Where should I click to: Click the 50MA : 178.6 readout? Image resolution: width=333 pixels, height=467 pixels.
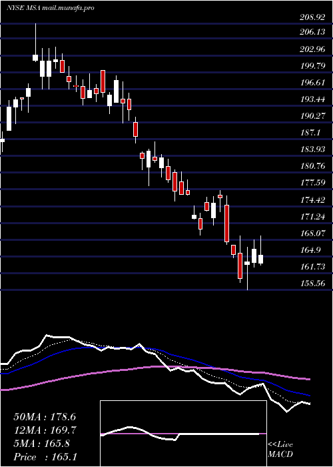click(45, 417)
